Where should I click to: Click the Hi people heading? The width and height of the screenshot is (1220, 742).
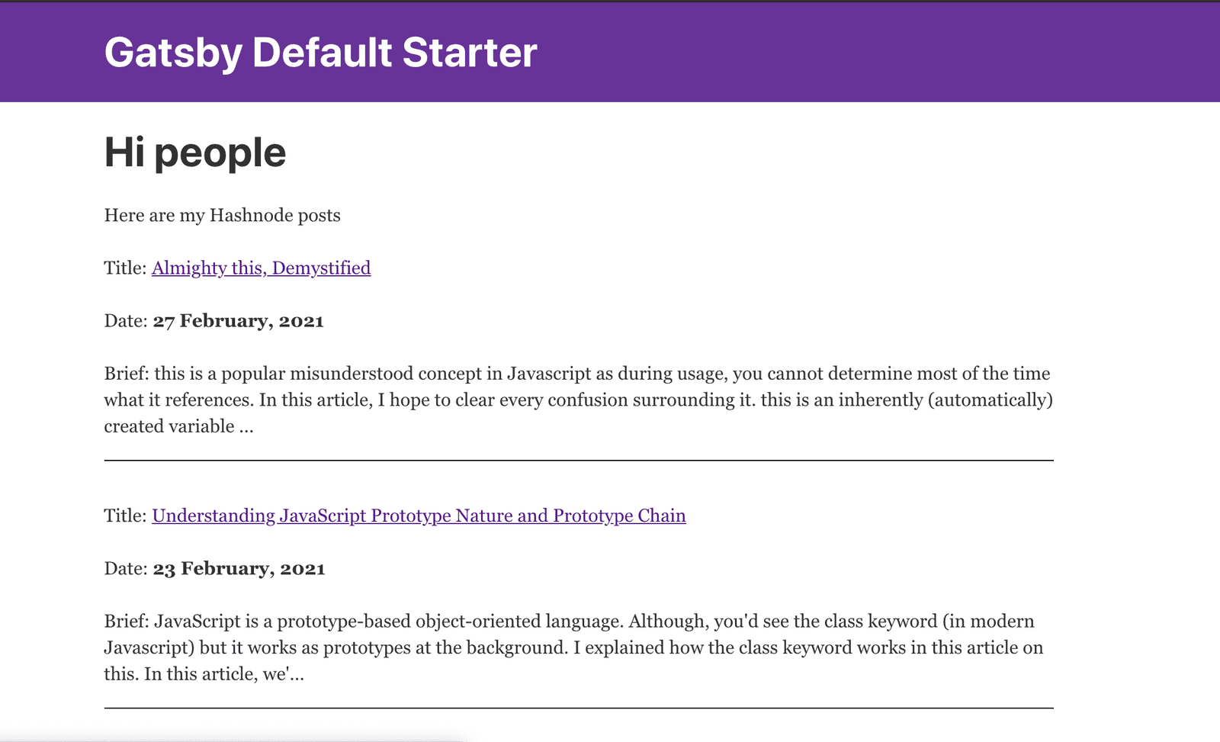[195, 153]
